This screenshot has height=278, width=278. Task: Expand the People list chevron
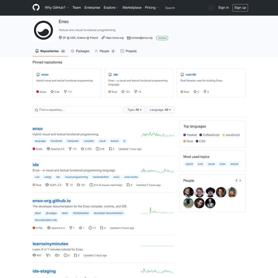240,180
